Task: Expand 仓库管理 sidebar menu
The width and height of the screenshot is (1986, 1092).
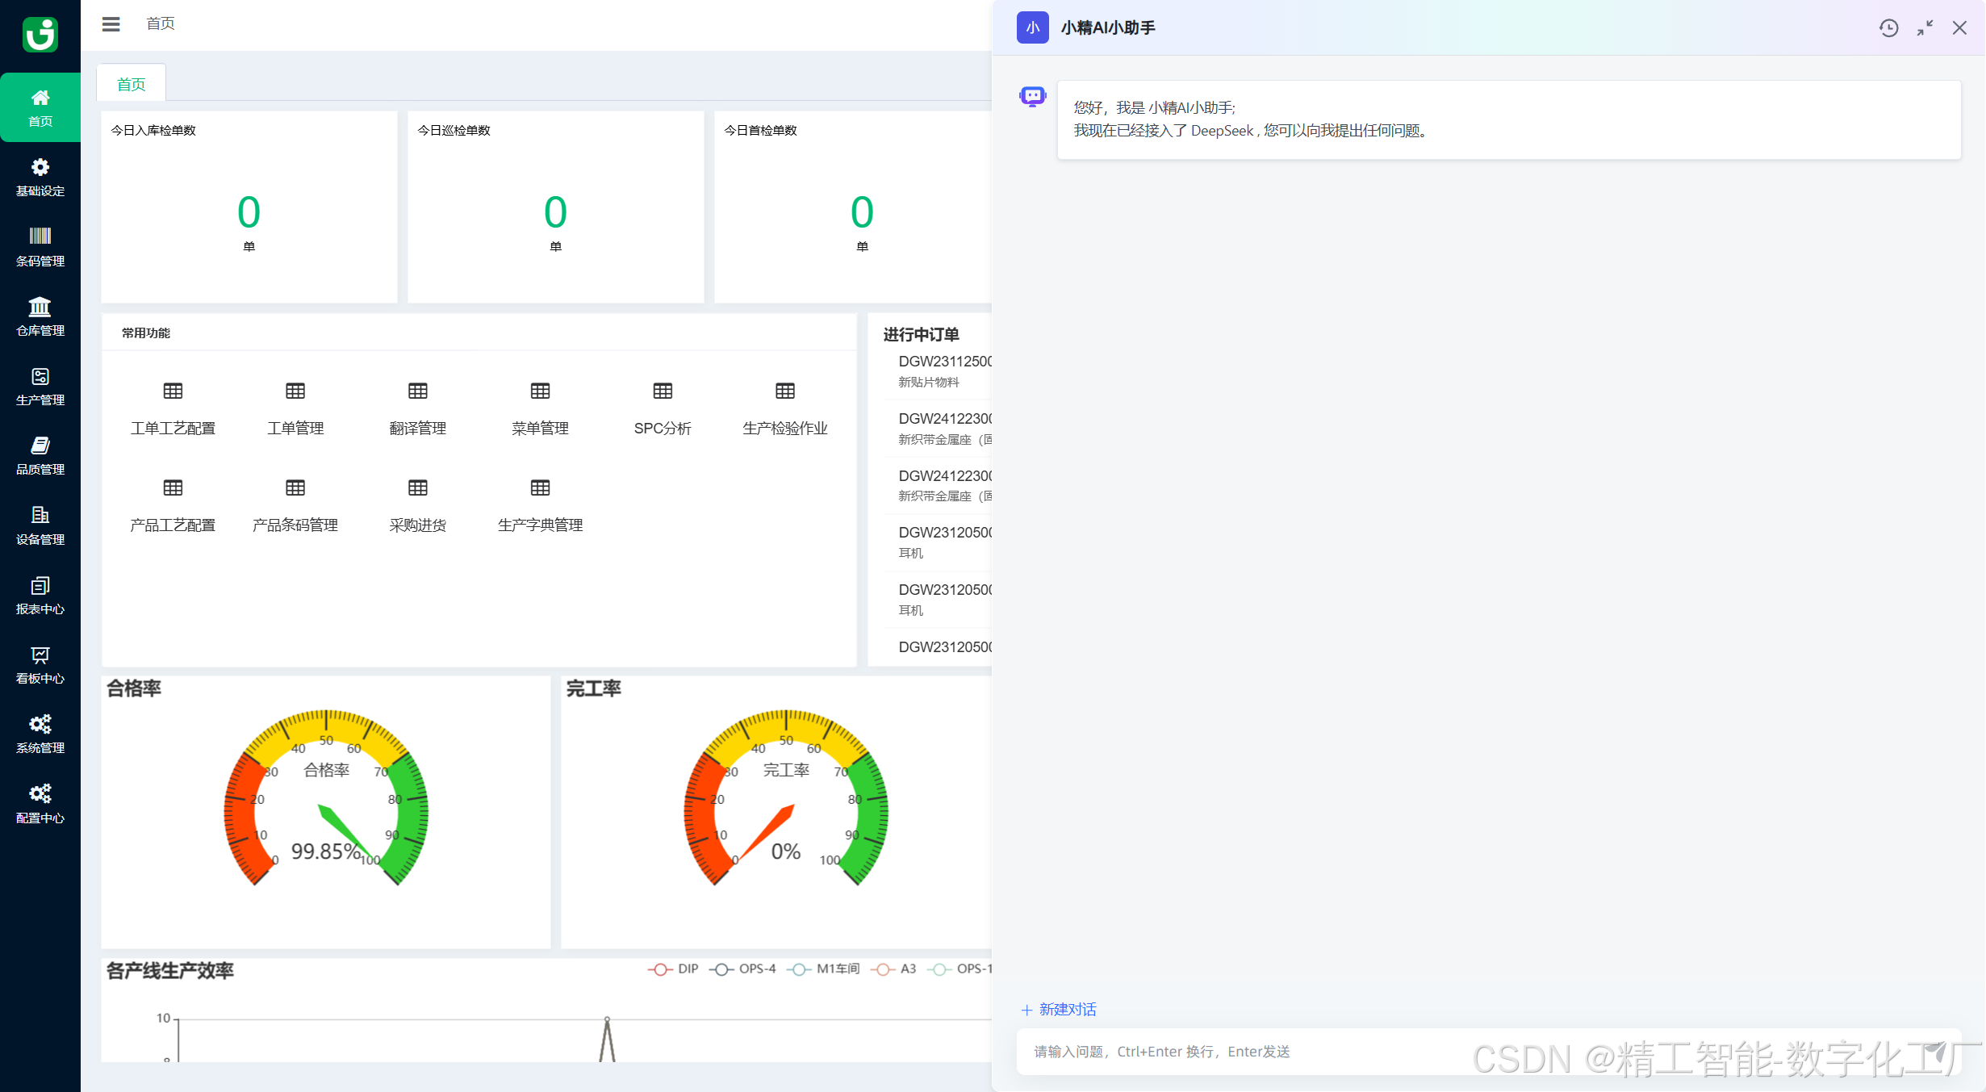Action: tap(40, 316)
